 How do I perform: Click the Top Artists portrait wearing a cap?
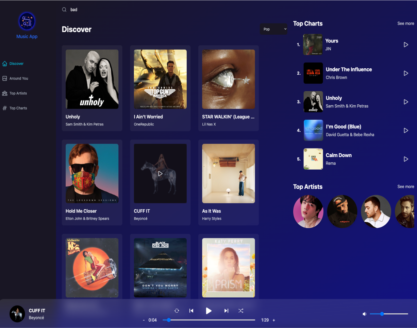point(342,211)
